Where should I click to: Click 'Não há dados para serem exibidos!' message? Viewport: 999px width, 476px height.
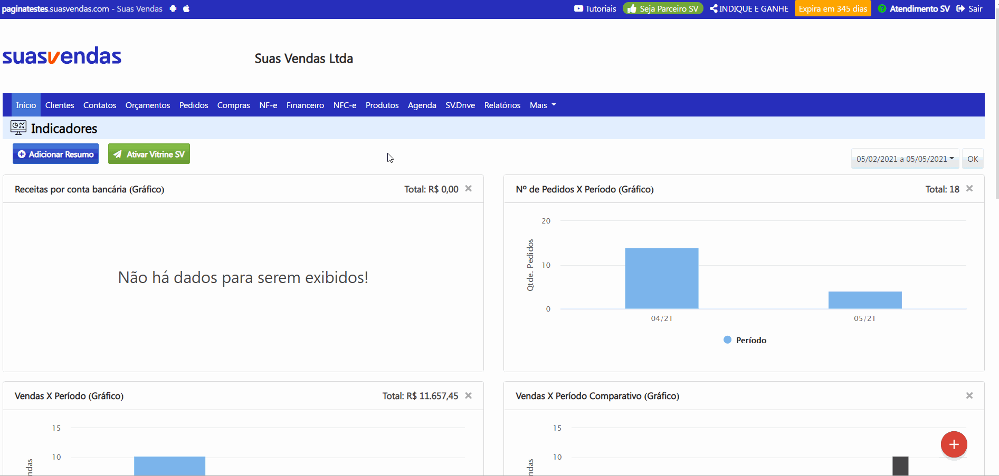pyautogui.click(x=243, y=277)
